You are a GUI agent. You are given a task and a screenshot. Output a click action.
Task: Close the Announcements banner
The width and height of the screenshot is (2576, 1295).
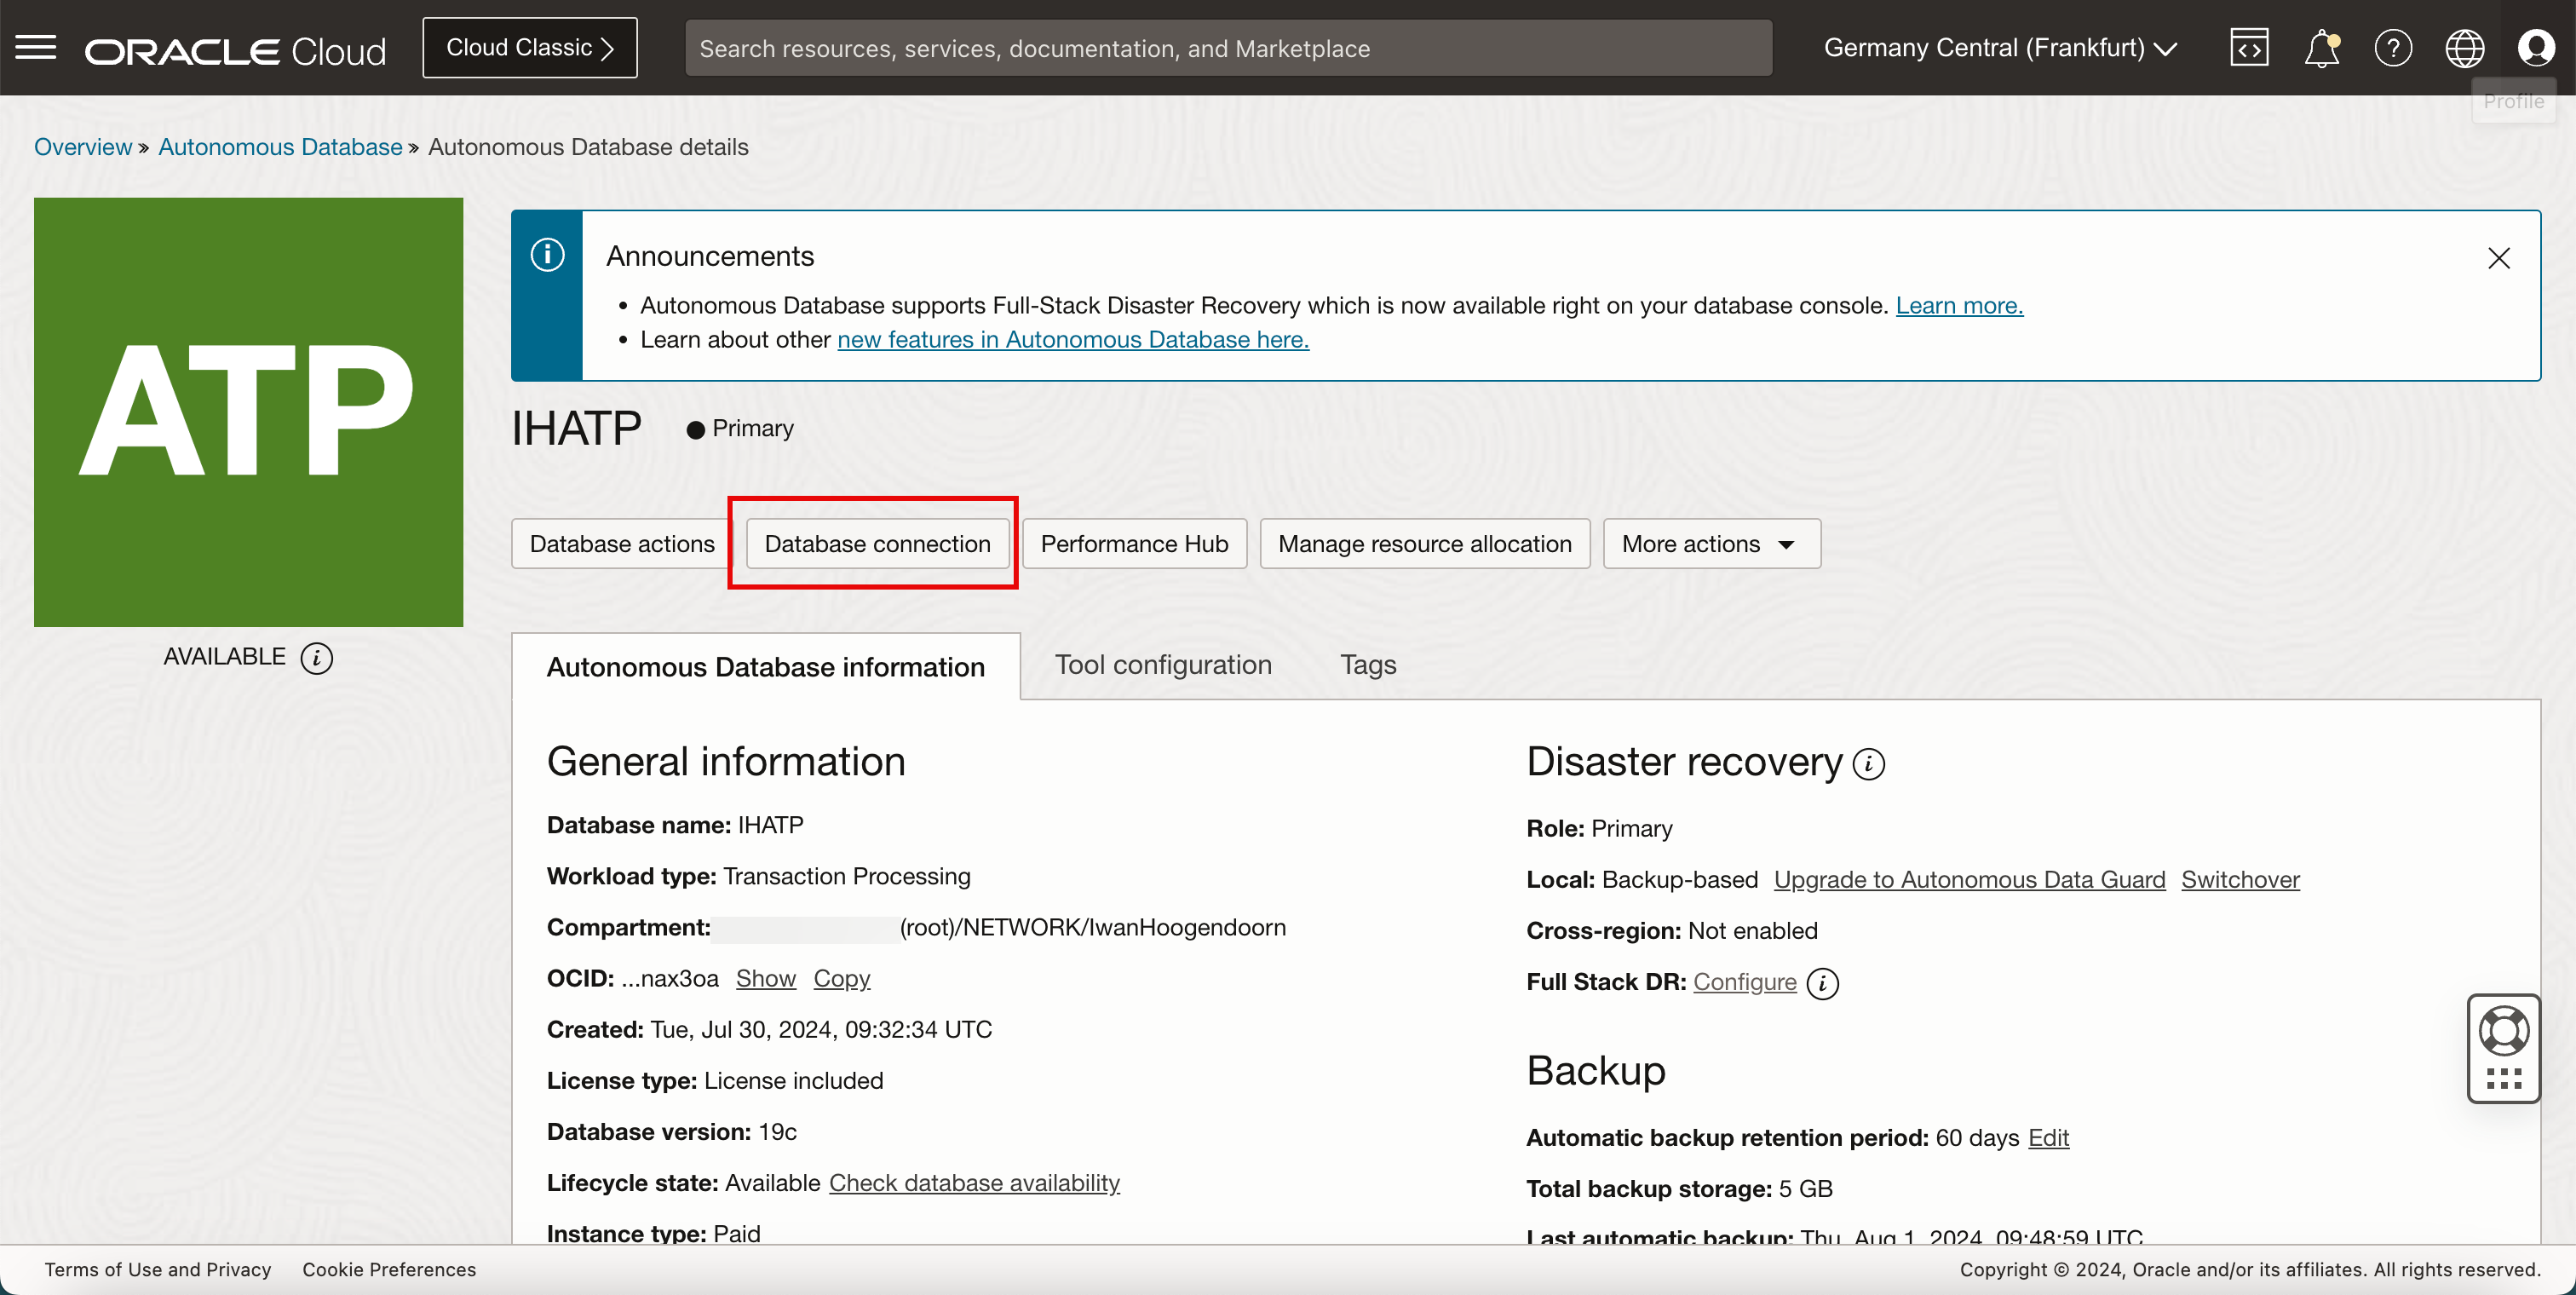pyautogui.click(x=2498, y=258)
